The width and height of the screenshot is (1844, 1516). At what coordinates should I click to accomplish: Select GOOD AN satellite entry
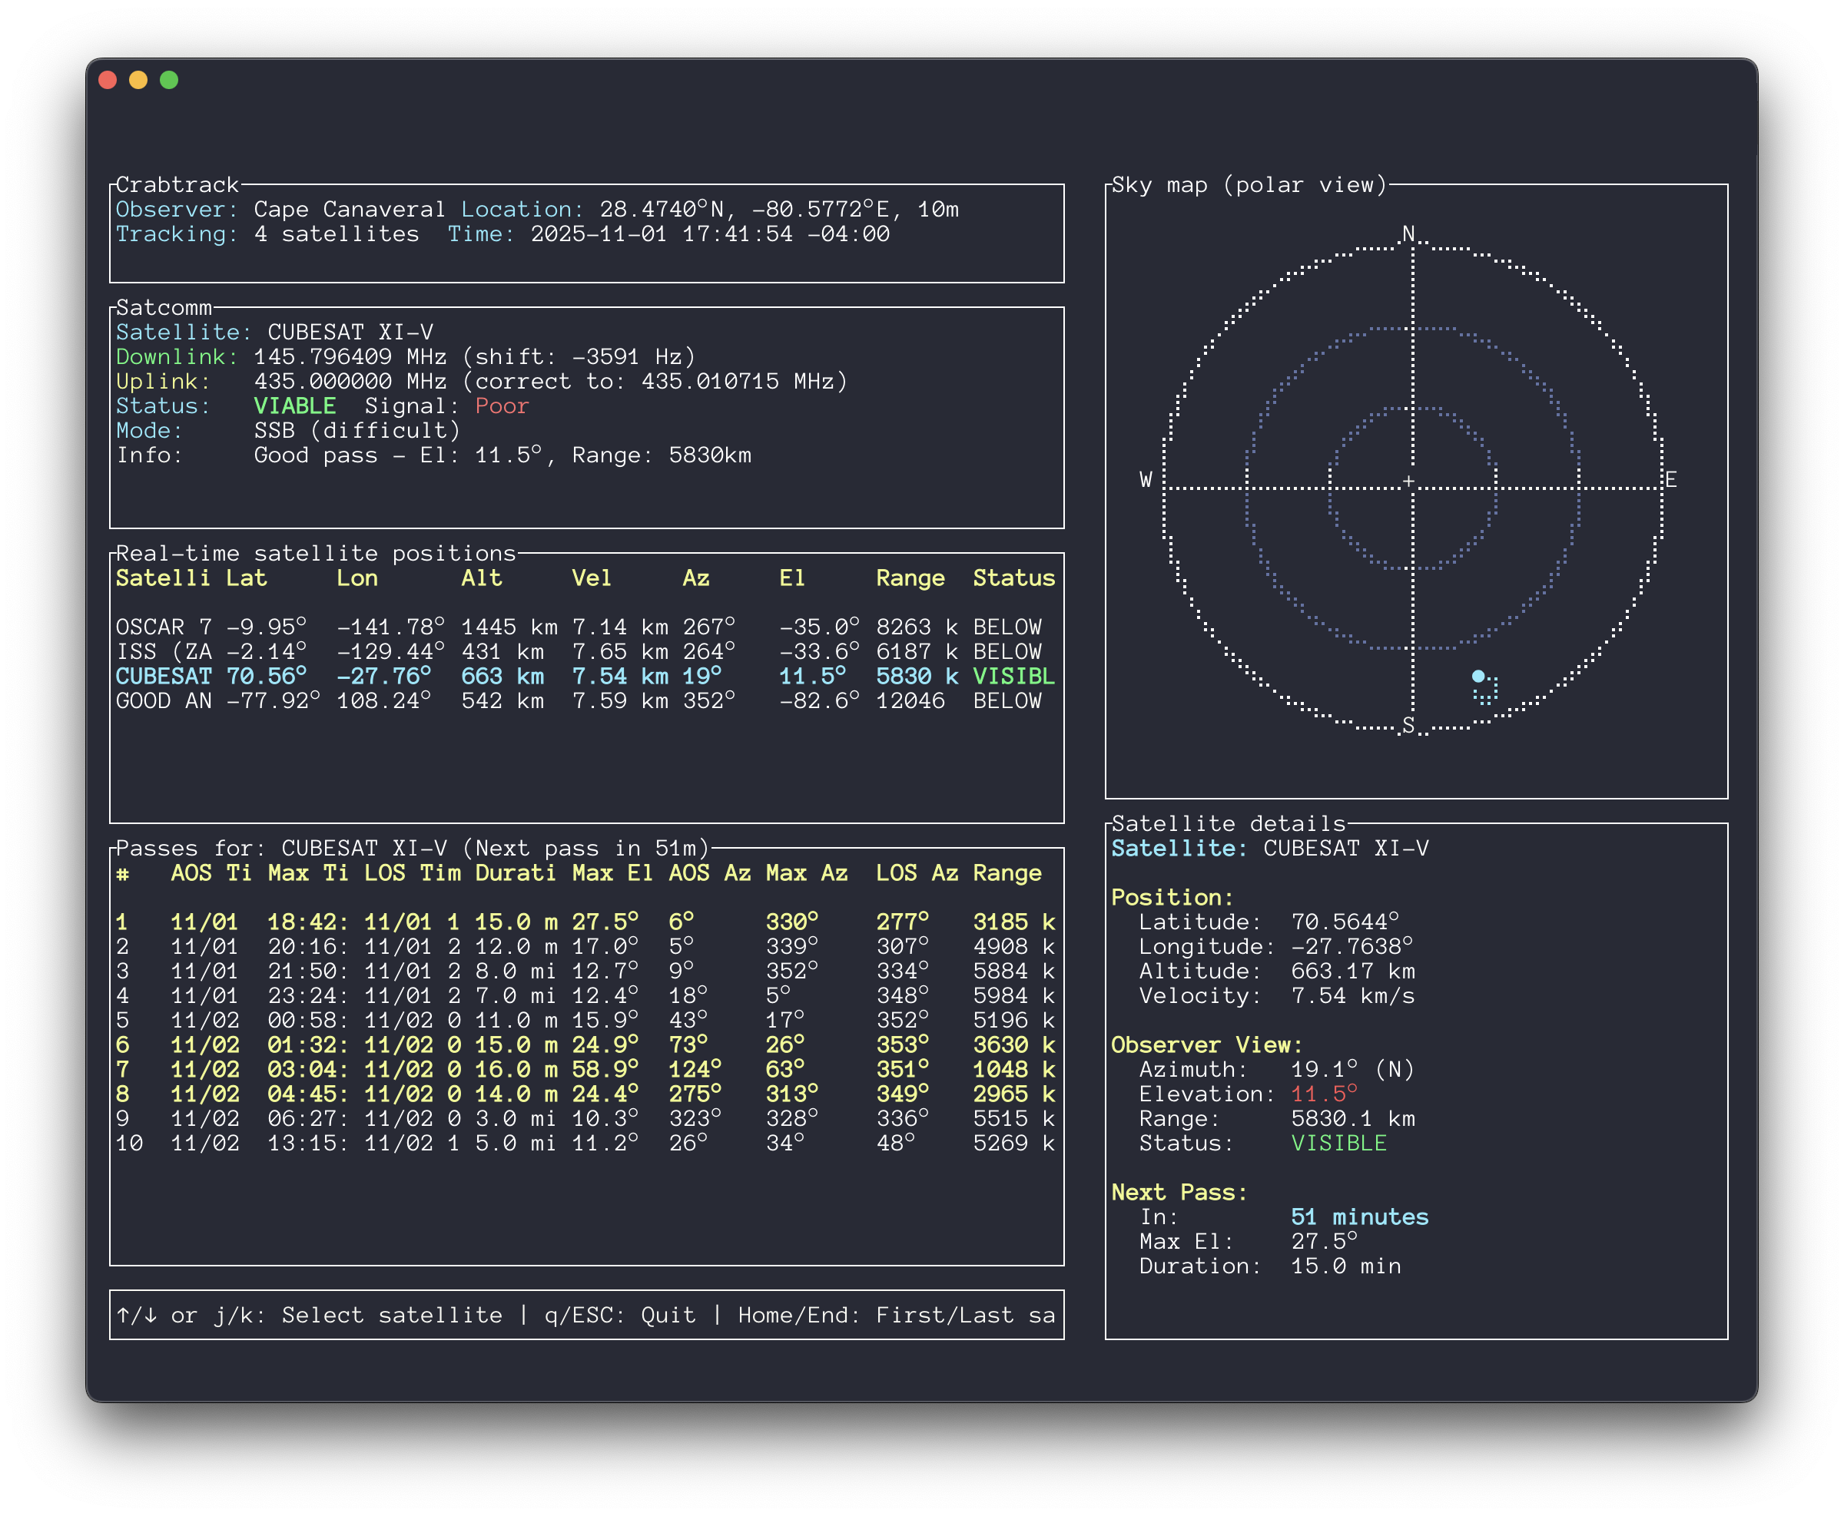click(350, 700)
